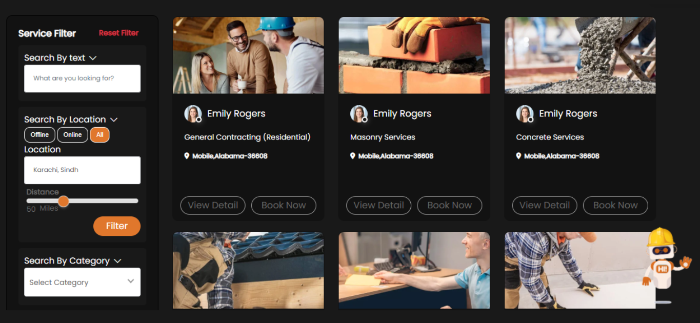Click location pin icon on Masonry Services card

tap(353, 156)
